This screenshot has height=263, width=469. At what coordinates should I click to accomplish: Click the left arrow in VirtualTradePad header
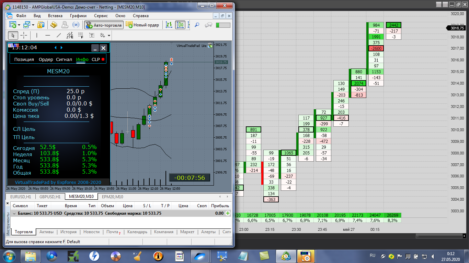[x=55, y=48]
